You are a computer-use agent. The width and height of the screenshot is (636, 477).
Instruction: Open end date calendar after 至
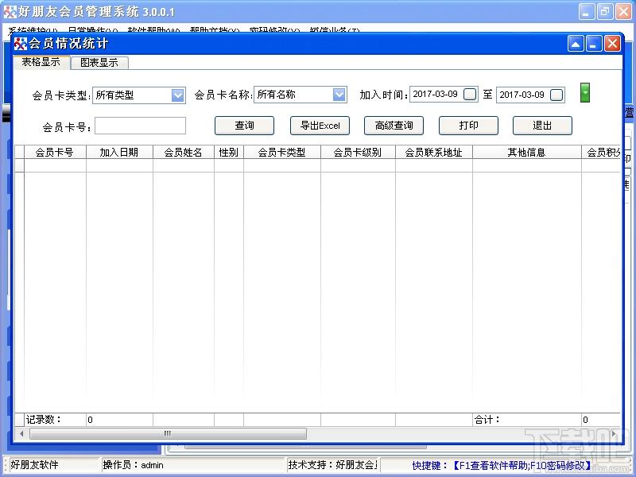coord(556,95)
